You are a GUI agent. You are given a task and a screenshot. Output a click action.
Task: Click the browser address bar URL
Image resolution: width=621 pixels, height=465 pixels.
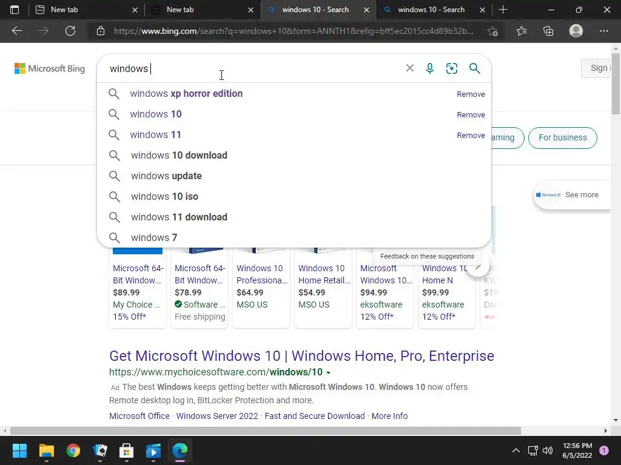(x=294, y=31)
